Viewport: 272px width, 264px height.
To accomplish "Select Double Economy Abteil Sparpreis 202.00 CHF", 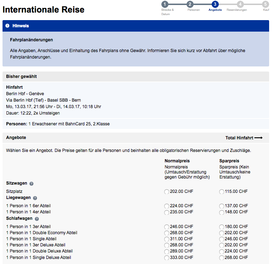I will click(222, 233).
